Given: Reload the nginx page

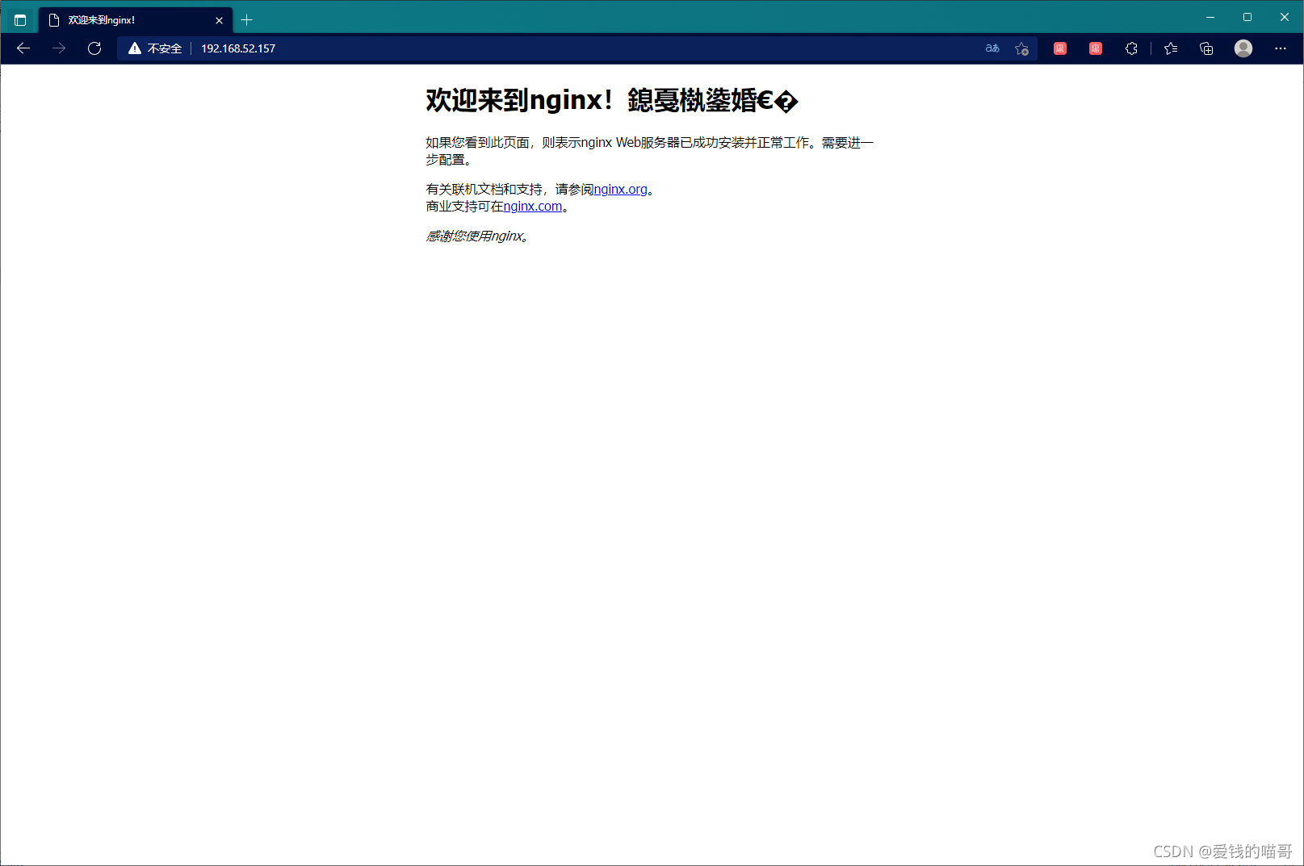Looking at the screenshot, I should 94,48.
